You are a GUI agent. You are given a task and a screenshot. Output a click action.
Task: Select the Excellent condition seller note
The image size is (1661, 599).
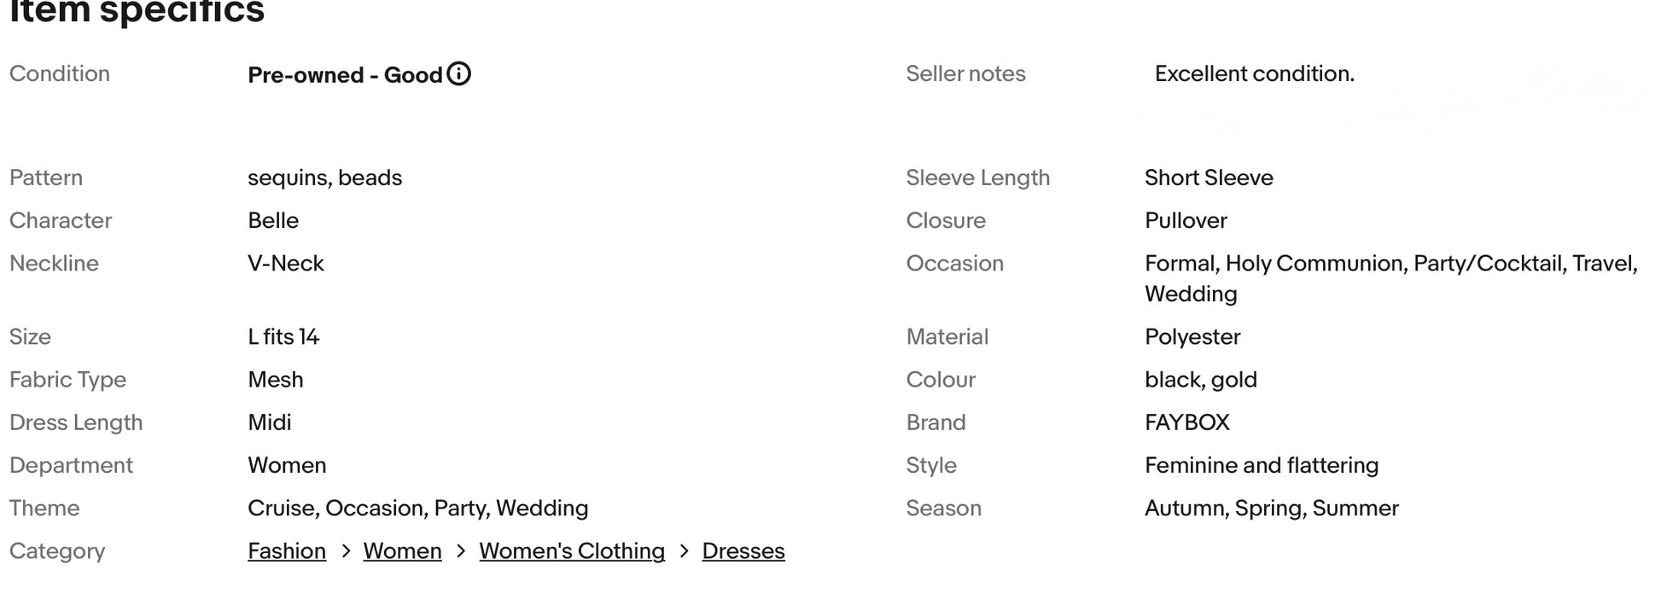[1254, 74]
